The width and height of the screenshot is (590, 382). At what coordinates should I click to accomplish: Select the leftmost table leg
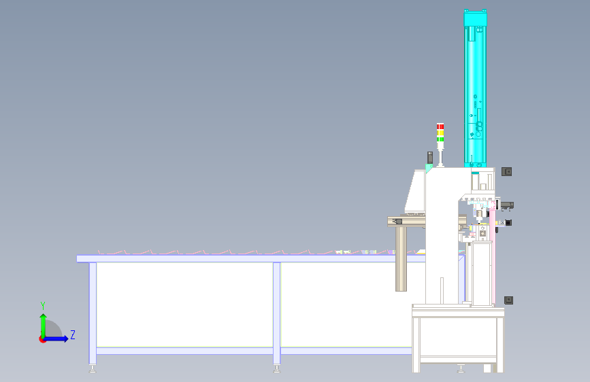click(93, 313)
